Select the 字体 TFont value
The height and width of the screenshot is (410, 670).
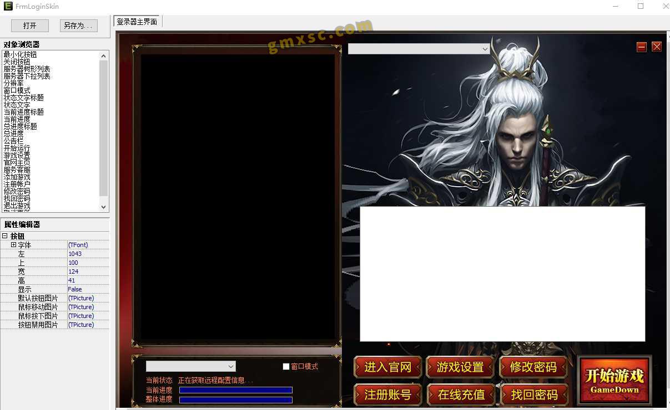click(88, 245)
